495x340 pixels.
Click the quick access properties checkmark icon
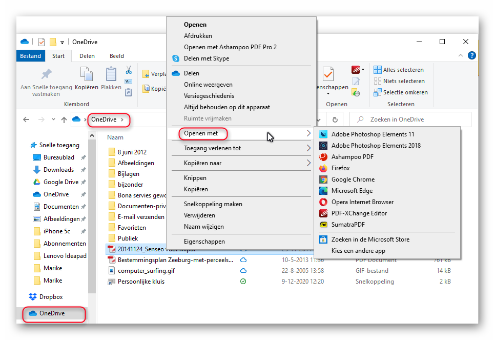(x=42, y=42)
